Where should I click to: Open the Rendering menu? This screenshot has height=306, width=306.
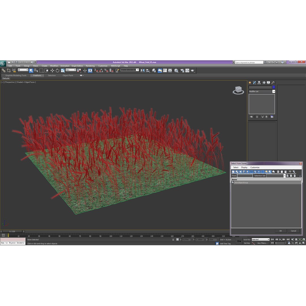coord(90,66)
